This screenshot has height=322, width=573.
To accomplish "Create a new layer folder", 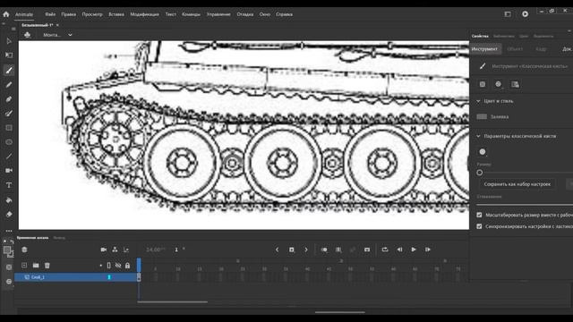I will pyautogui.click(x=36, y=266).
